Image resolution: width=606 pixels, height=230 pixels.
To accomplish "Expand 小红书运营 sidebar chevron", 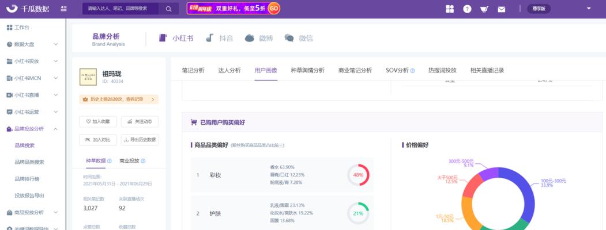I will coord(56,112).
